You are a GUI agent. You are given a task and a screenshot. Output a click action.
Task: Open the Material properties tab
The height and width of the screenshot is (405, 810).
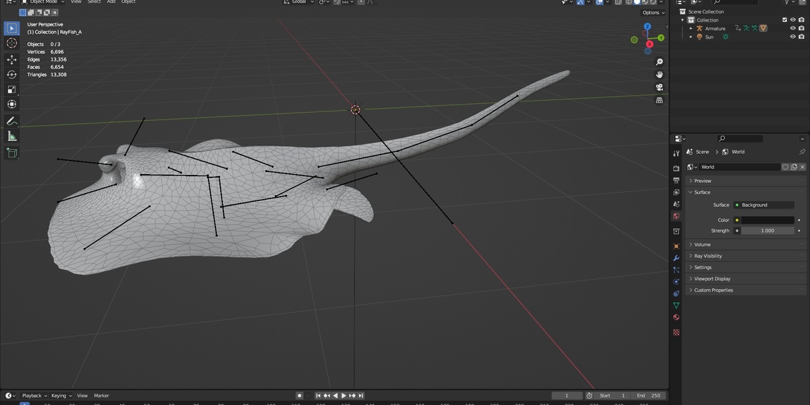pyautogui.click(x=676, y=317)
